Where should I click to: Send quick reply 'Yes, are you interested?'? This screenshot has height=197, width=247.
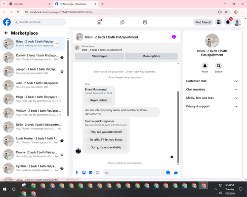(106, 132)
